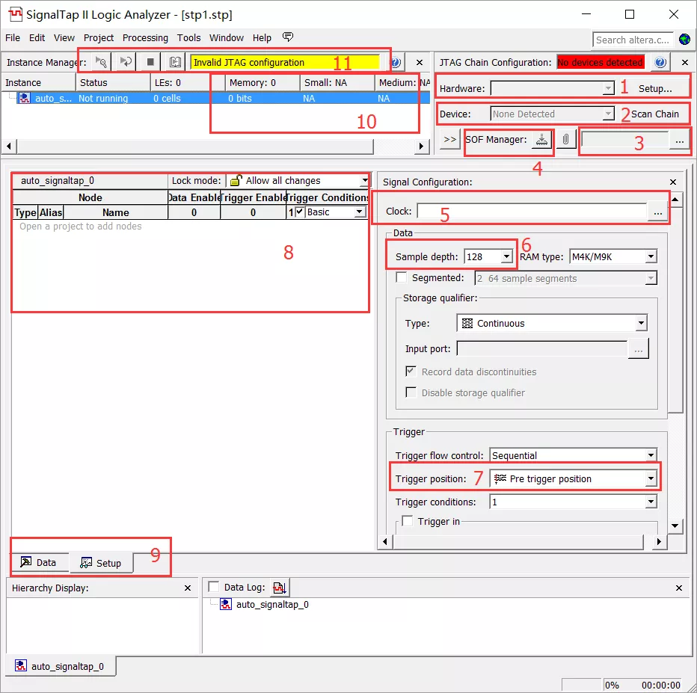This screenshot has height=693, width=697.
Task: Open the Window menu
Action: 227,38
